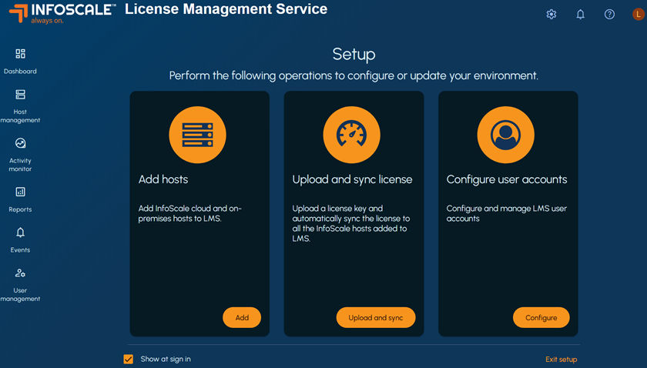Click the 'Setup' page heading
This screenshot has height=368, width=647.
pos(354,54)
